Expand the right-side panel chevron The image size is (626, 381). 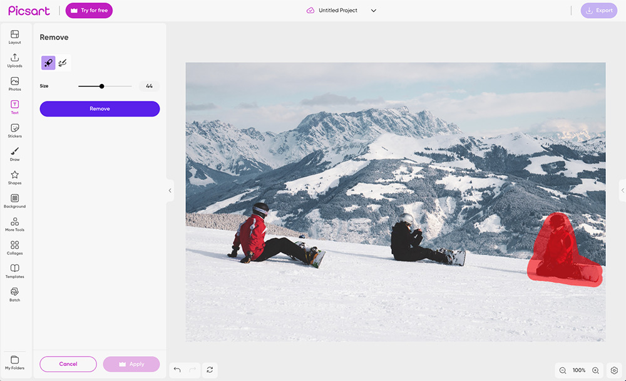tap(622, 190)
